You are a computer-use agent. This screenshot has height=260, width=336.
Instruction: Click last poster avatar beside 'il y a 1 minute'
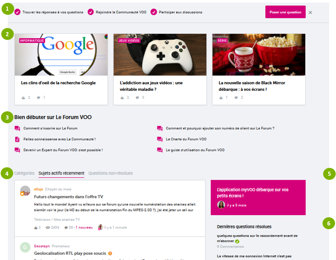click(100, 227)
